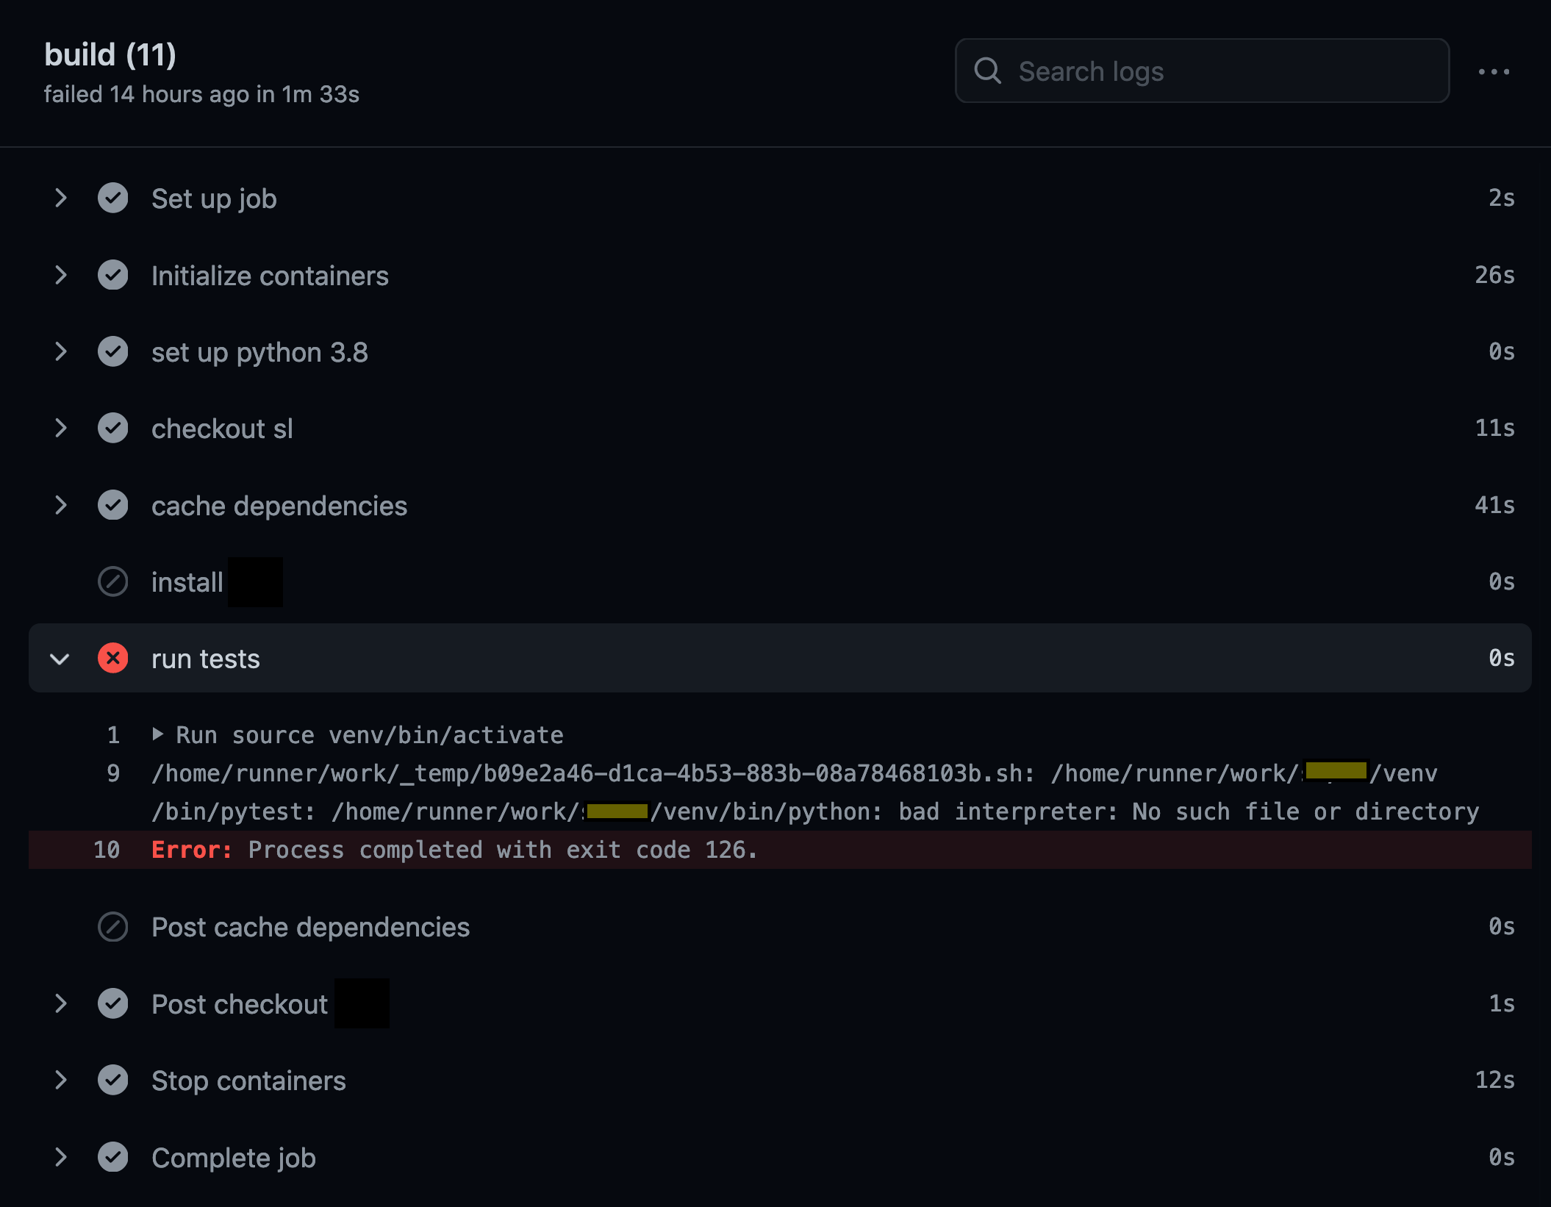Click the skipped icon beside the install step

tap(113, 581)
